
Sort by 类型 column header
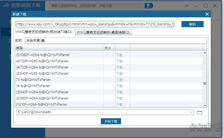59,48
